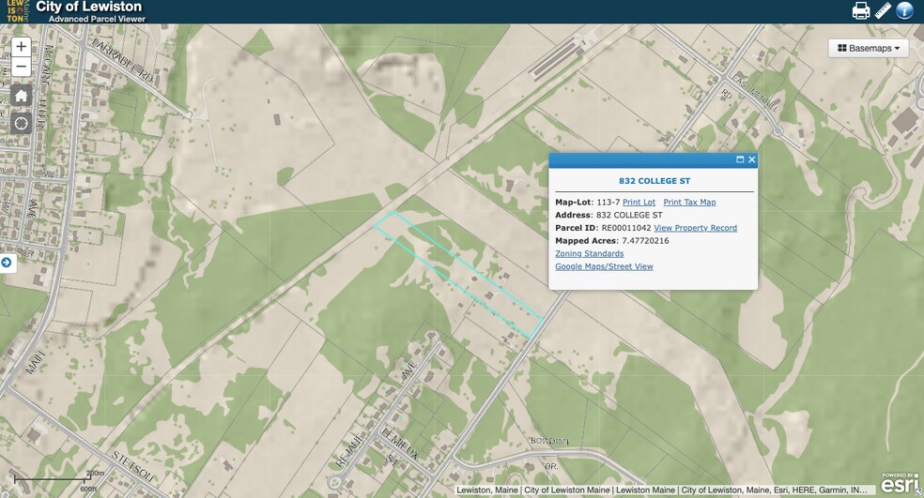This screenshot has width=924, height=498.
Task: Click the Esri logo
Action: (x=900, y=483)
